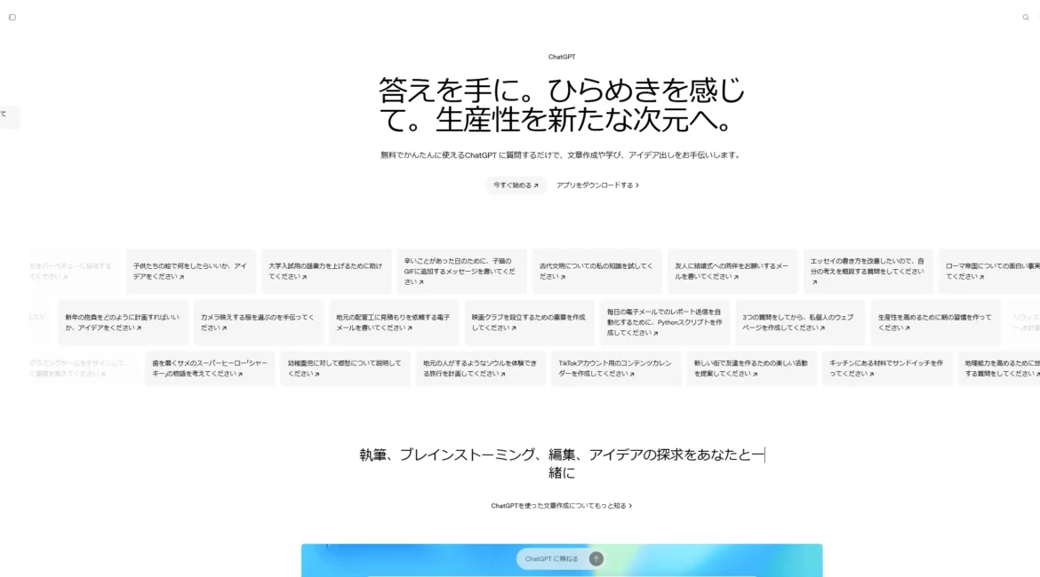Viewport: 1040px width, 577px height.
Task: Select the 友人に結婚式への同伴 email card
Action: tap(732, 272)
